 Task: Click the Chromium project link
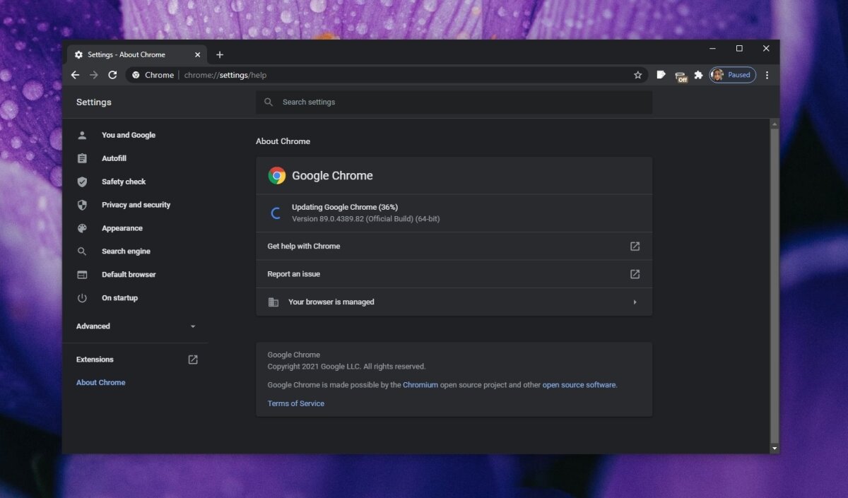click(x=420, y=384)
